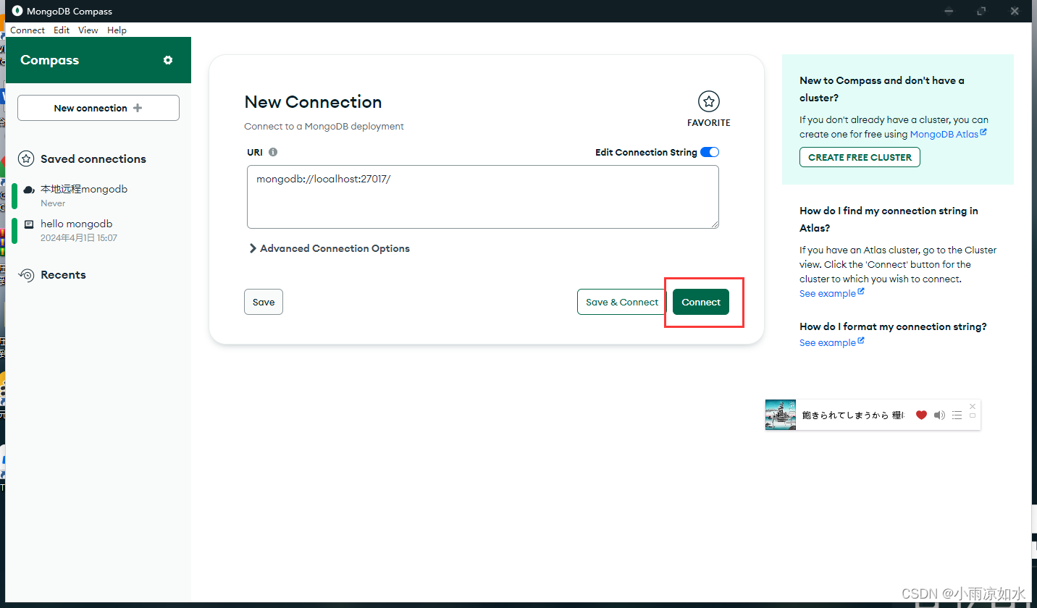1037x608 pixels.
Task: Click the Save & Connect button
Action: point(622,302)
